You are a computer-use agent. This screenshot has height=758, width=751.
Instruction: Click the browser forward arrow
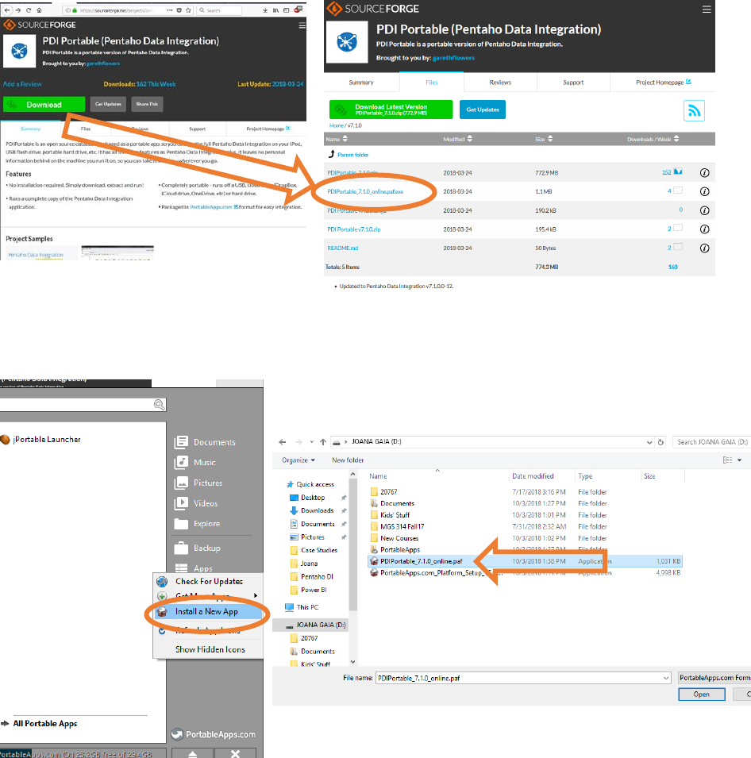[x=18, y=10]
